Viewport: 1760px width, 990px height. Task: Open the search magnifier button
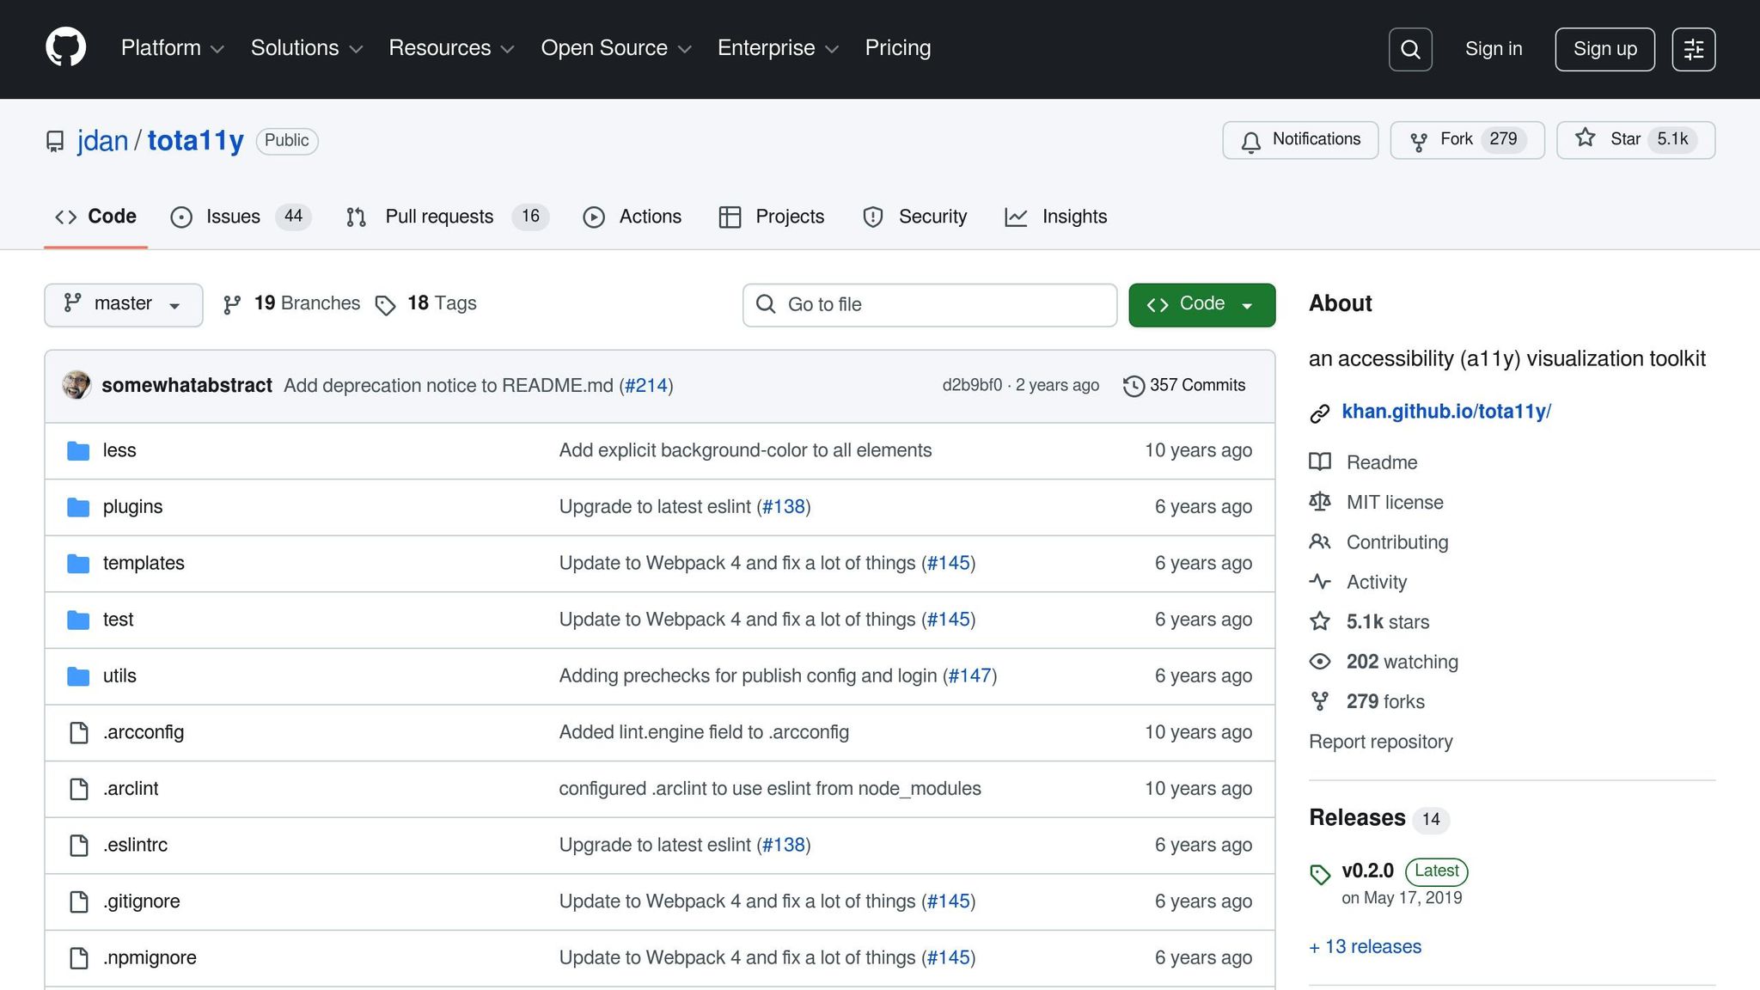pos(1409,49)
